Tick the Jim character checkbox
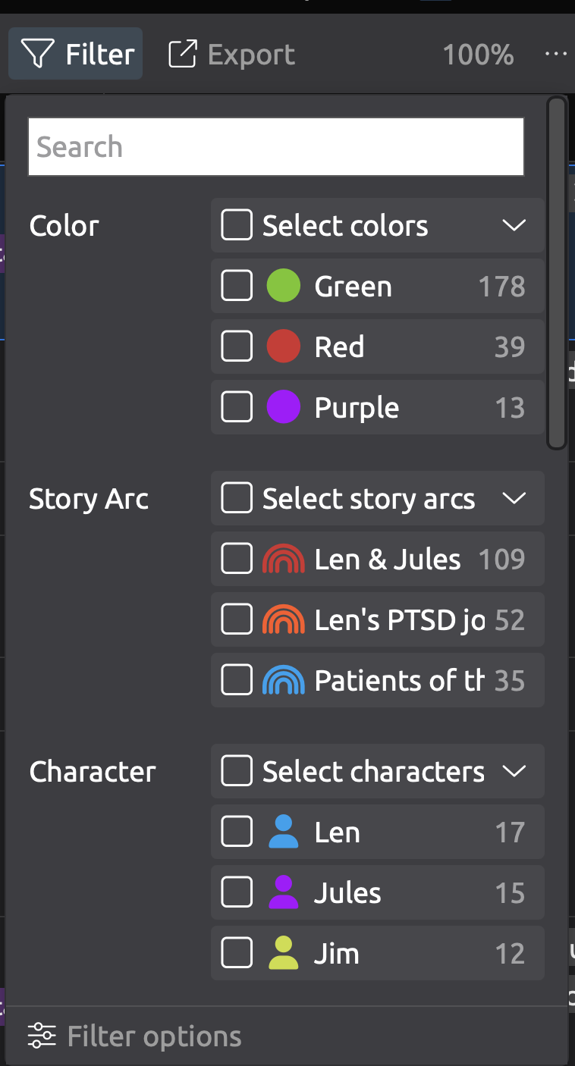 pyautogui.click(x=237, y=954)
